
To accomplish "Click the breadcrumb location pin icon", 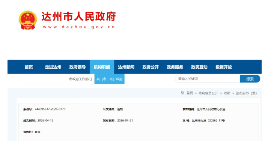I will pyautogui.click(x=182, y=93).
